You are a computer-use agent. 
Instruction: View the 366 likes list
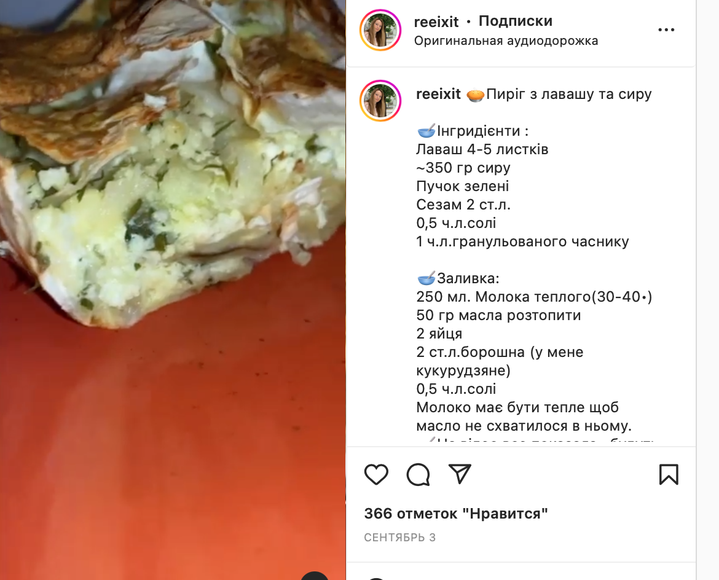click(x=456, y=514)
